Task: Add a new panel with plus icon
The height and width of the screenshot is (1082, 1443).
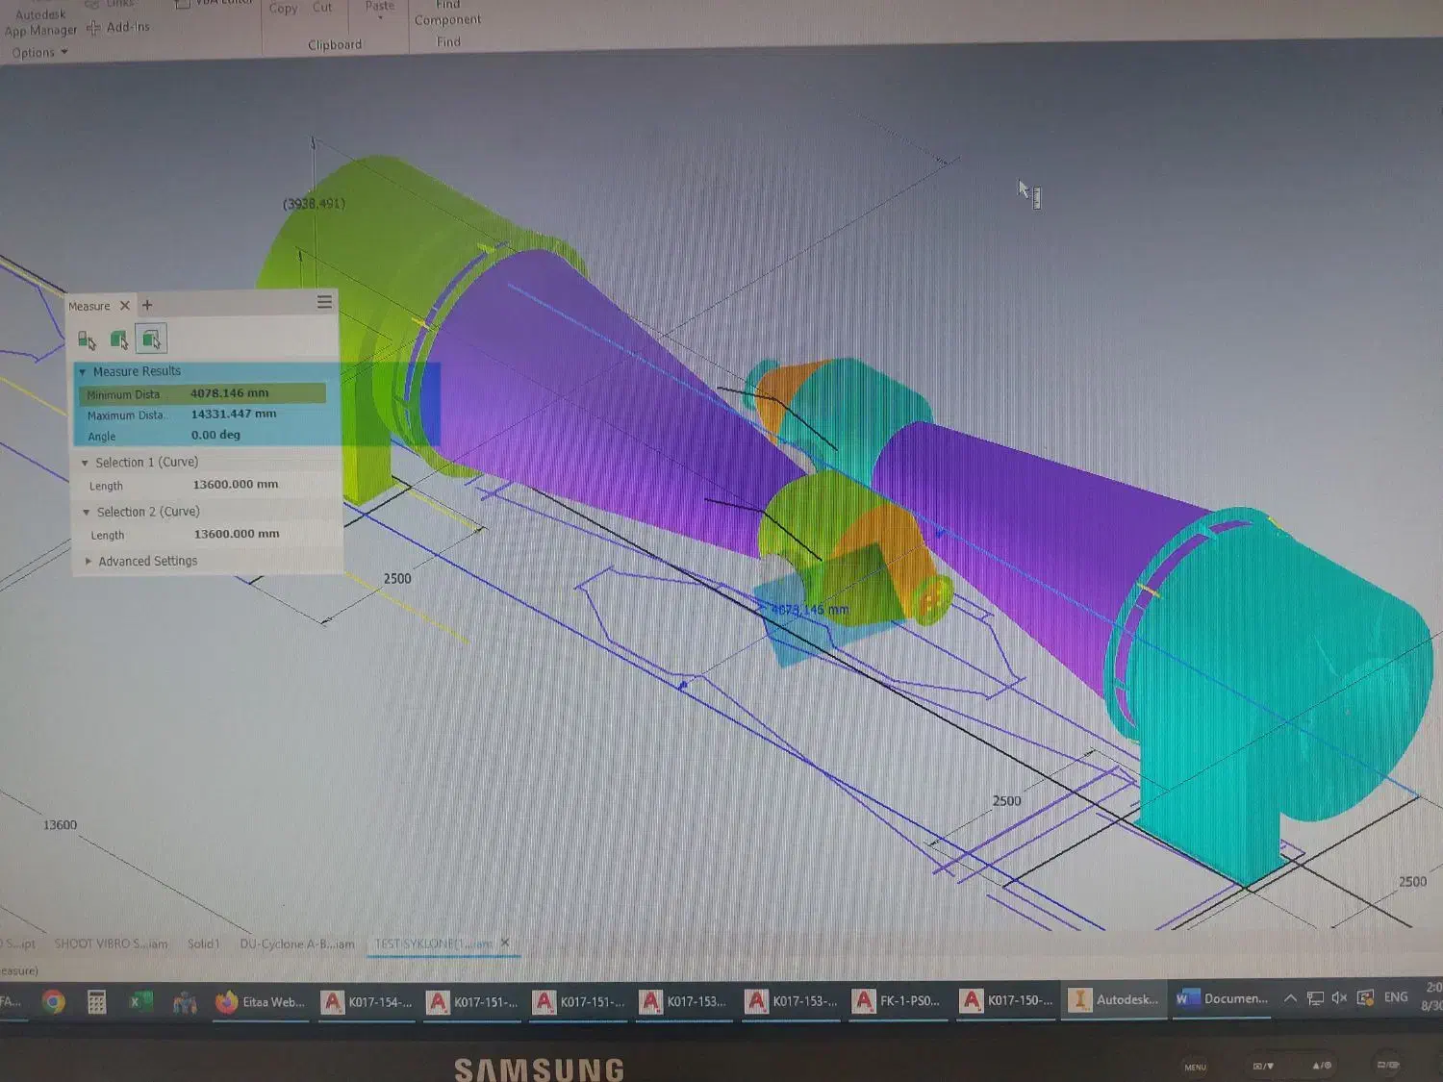Action: pyautogui.click(x=147, y=305)
